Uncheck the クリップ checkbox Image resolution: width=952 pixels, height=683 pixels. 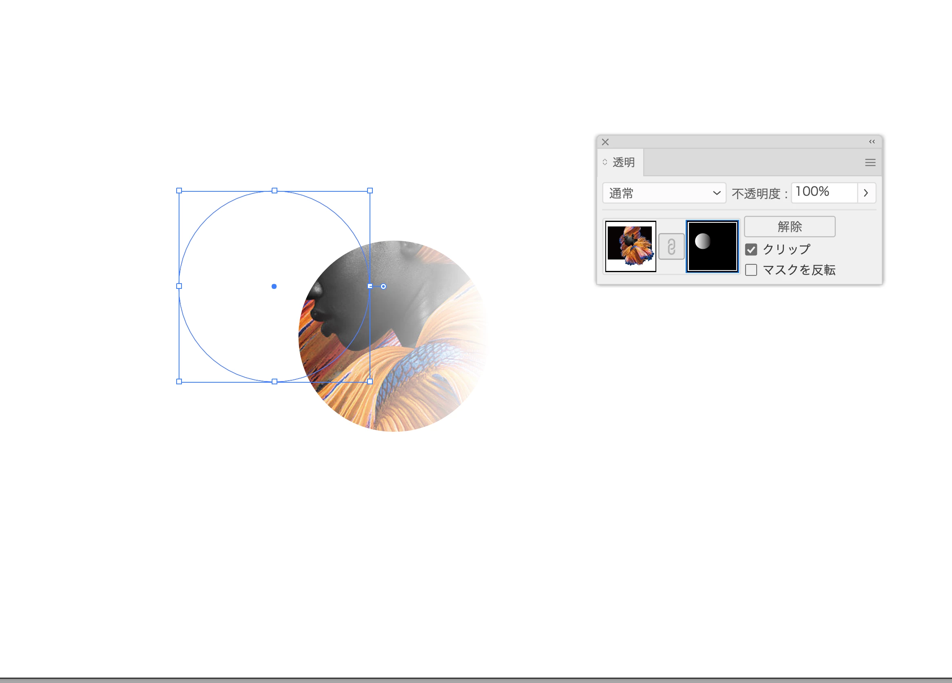(751, 249)
